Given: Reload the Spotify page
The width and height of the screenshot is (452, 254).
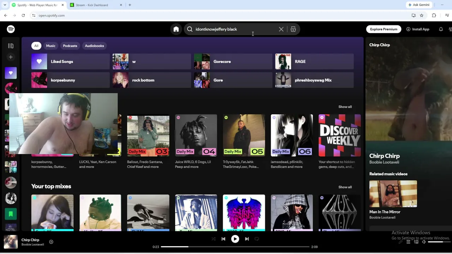Looking at the screenshot, I should pos(23,16).
